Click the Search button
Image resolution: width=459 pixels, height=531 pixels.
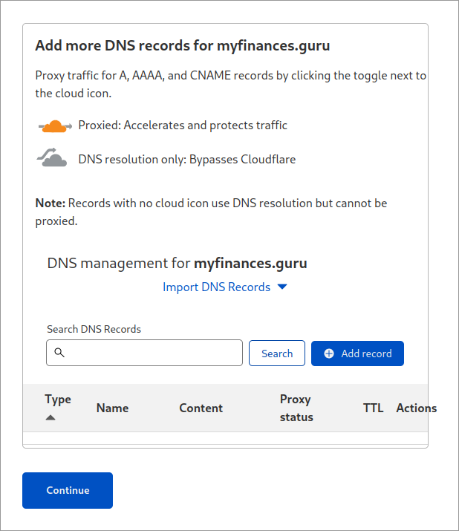[x=277, y=354]
